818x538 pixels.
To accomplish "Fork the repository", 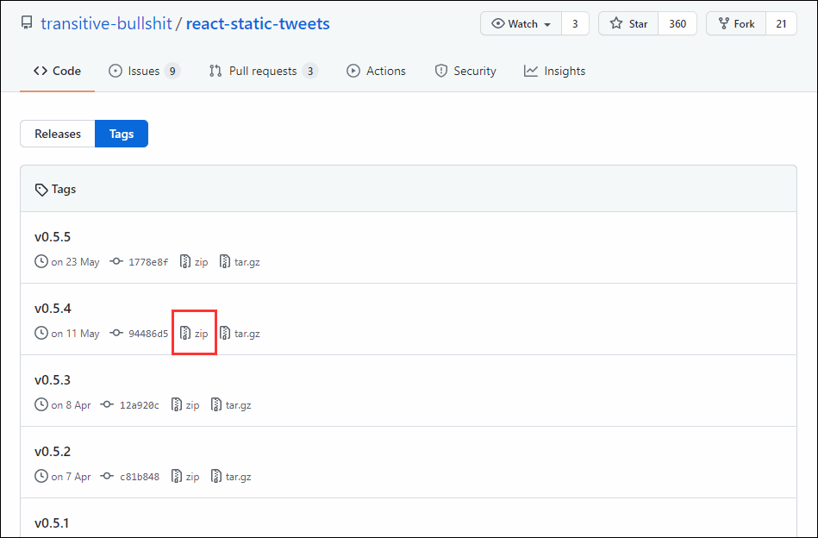I will (736, 24).
